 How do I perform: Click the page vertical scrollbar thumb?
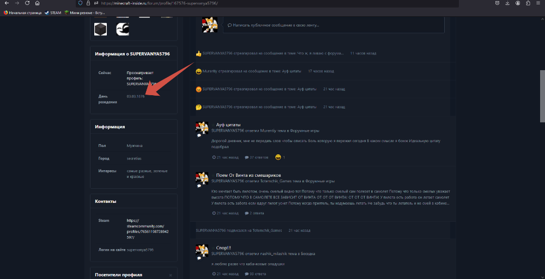click(542, 96)
